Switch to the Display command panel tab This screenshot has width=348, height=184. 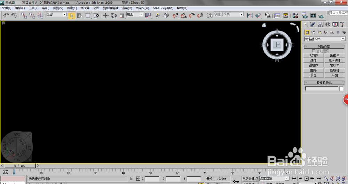(335, 24)
